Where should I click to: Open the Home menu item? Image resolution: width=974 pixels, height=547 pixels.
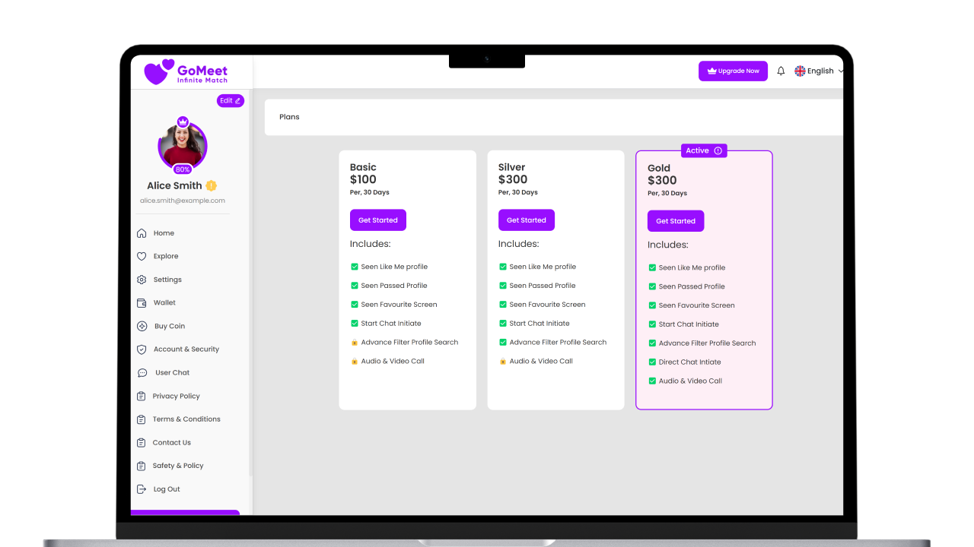(x=164, y=233)
